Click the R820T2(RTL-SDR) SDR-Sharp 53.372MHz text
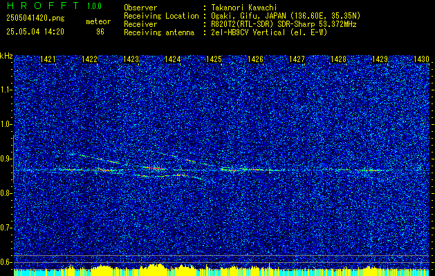 pos(284,24)
